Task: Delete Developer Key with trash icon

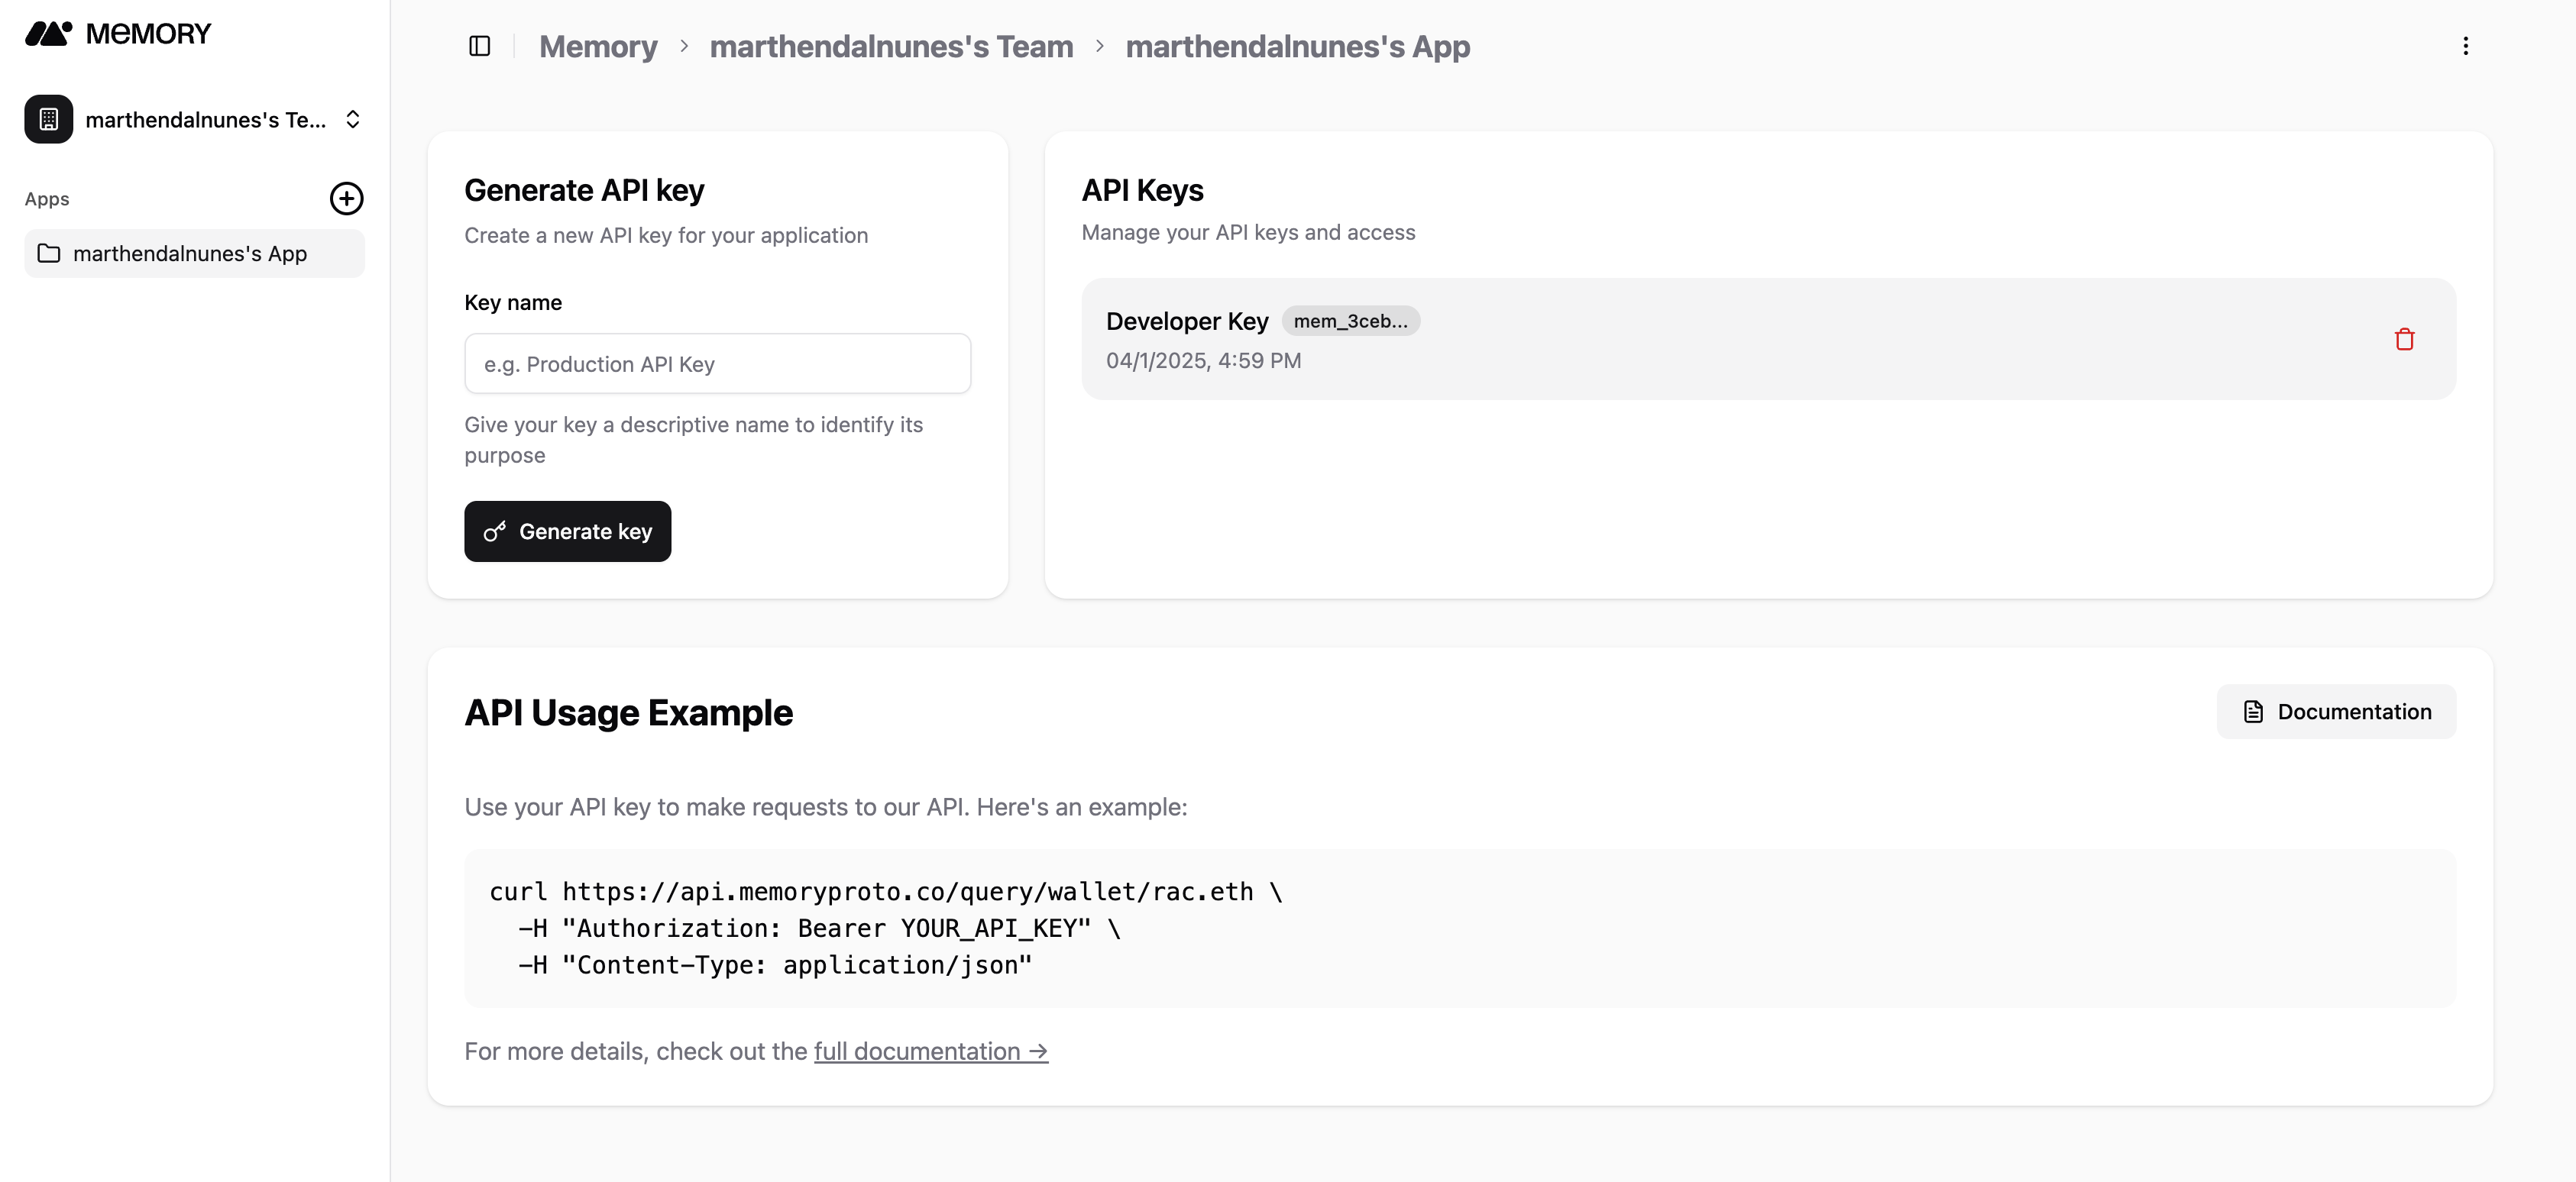Action: click(x=2404, y=340)
